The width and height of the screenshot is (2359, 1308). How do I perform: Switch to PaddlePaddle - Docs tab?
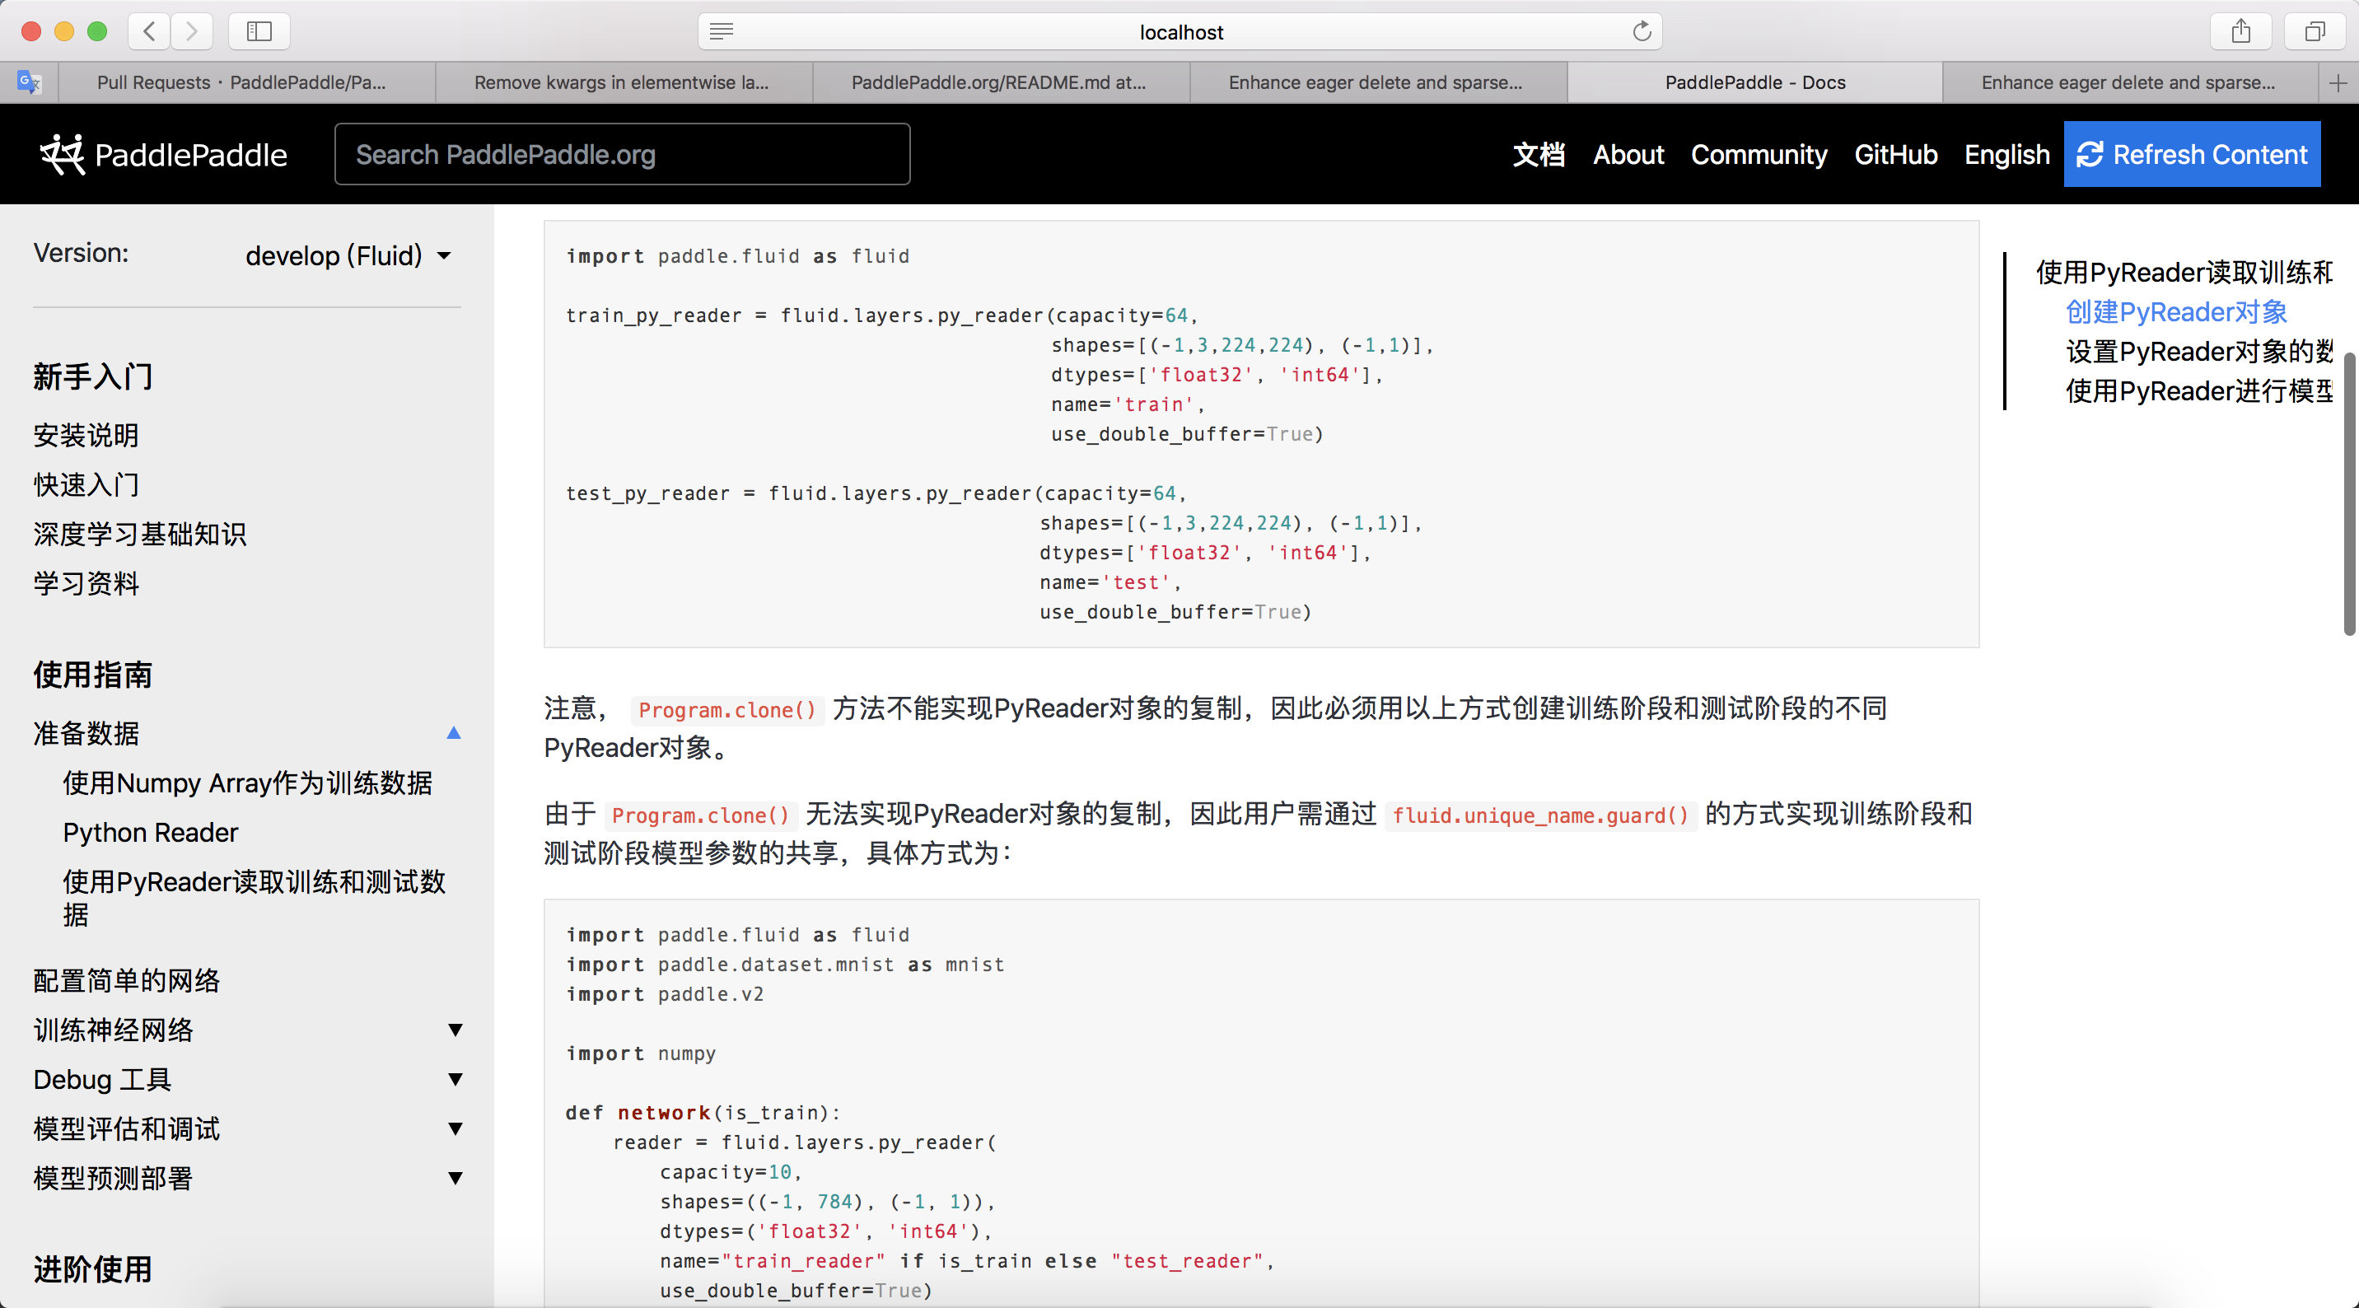(x=1754, y=82)
